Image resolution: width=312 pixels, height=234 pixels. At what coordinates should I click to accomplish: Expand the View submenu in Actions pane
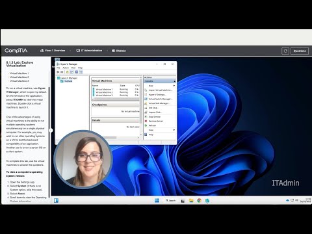pos(160,130)
